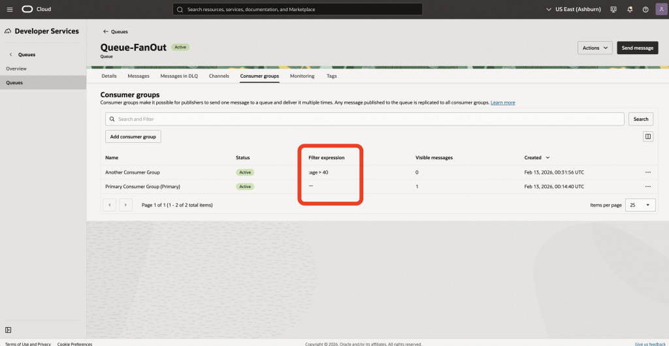Switch to the Details tab

(109, 76)
